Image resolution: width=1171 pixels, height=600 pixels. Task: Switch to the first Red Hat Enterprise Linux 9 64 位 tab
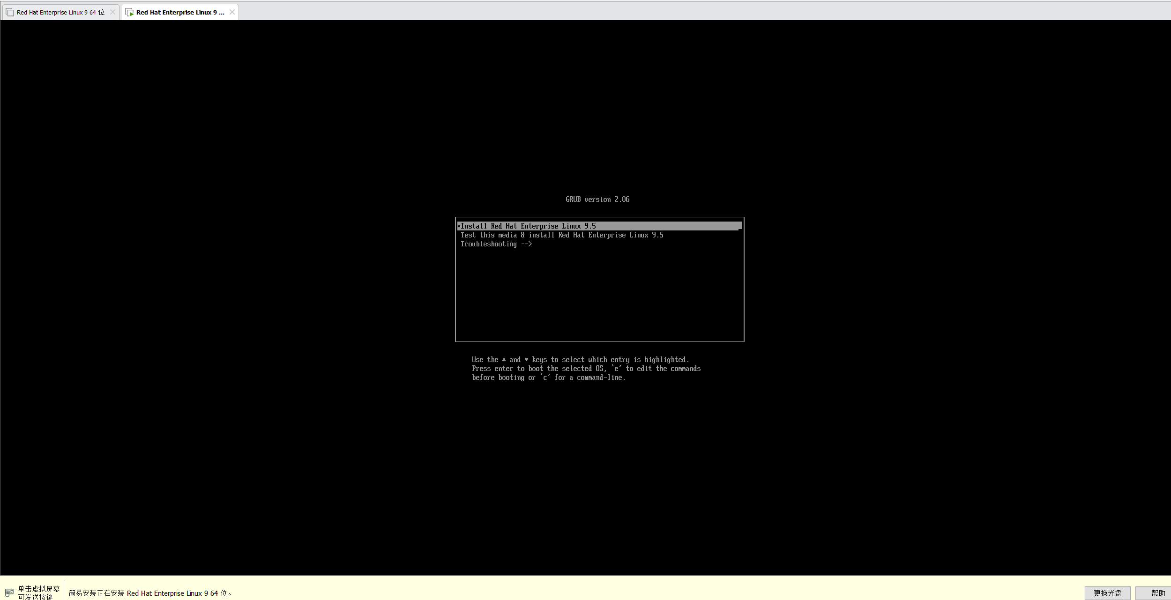[x=60, y=12]
